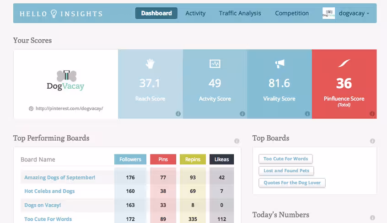This screenshot has width=387, height=223.
Task: Click the 49 Activity Score value
Action: pyautogui.click(x=215, y=83)
